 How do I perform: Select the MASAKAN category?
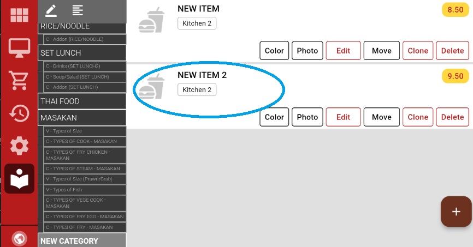[82, 118]
